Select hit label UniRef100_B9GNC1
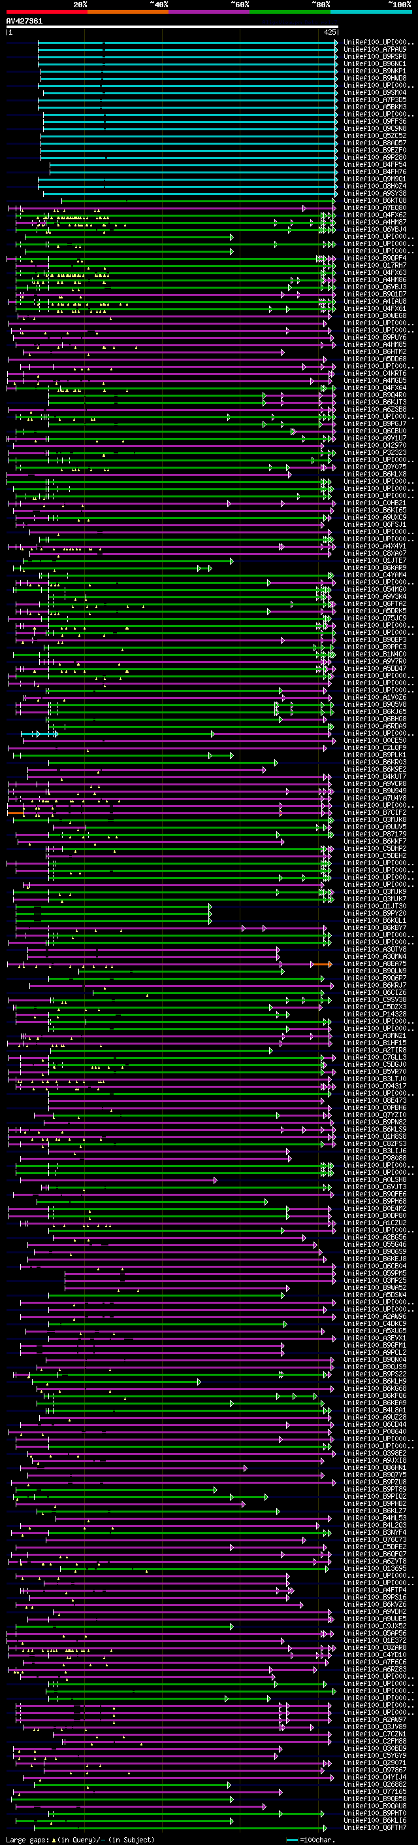Screen dimensions: 418x1845 pos(375,64)
